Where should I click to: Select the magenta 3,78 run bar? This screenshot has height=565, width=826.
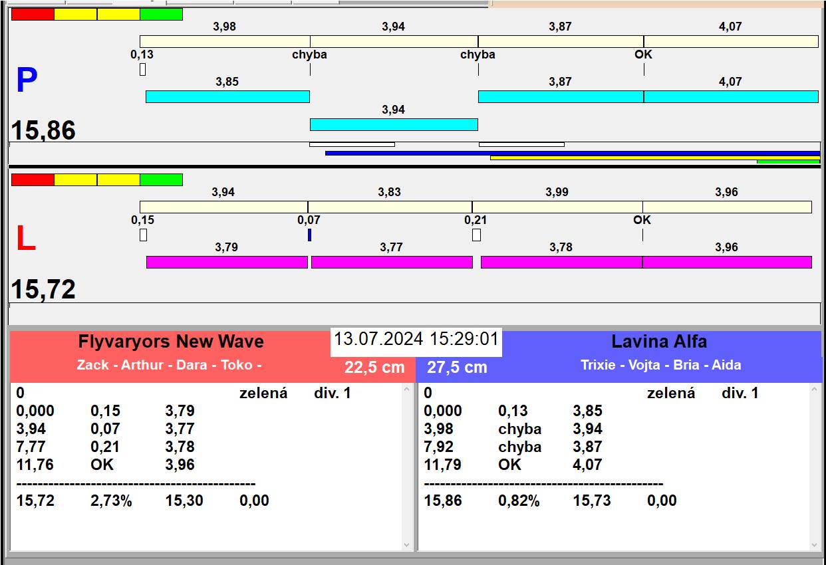pos(561,262)
